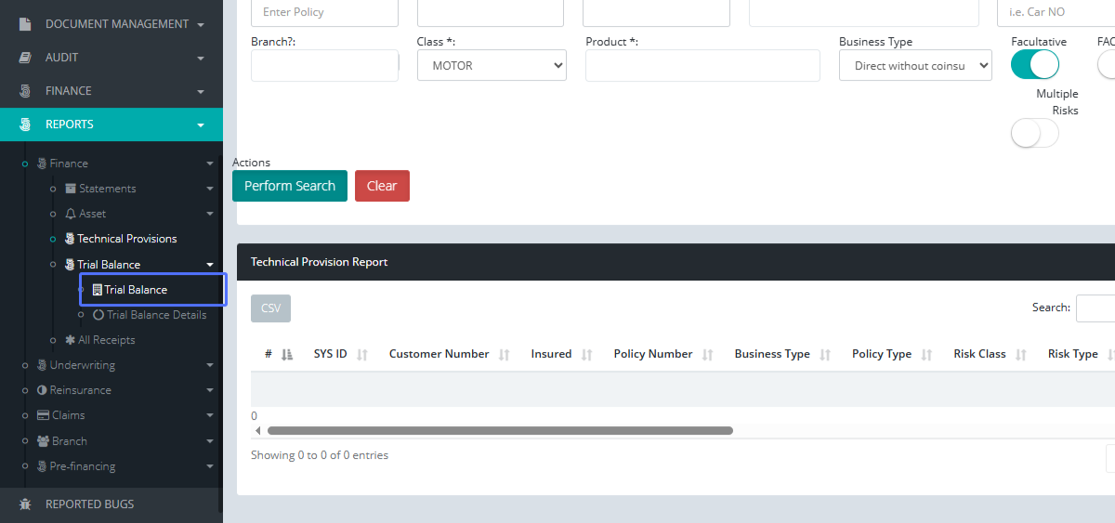Expand the Underwriting reports section

point(82,365)
